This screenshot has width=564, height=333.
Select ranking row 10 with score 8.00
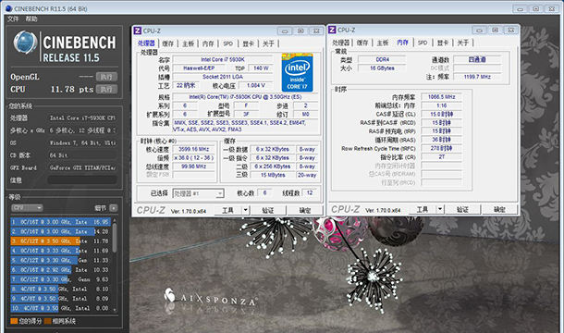tap(60, 308)
